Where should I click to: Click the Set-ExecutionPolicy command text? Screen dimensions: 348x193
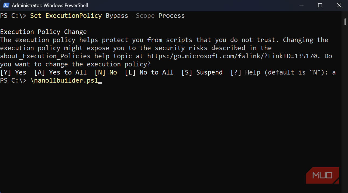click(x=66, y=16)
